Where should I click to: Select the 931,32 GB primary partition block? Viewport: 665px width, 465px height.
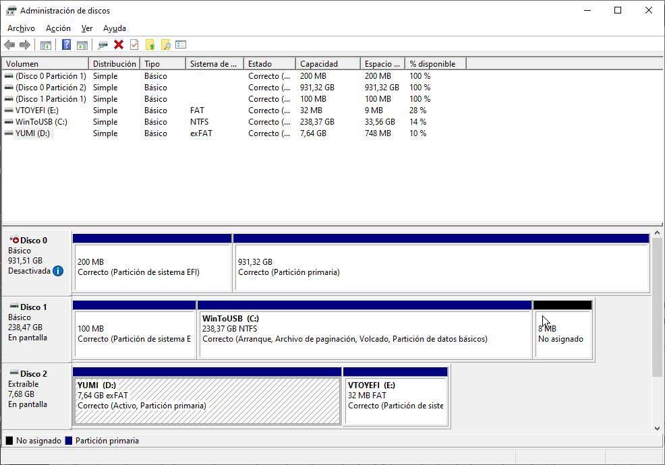442,263
